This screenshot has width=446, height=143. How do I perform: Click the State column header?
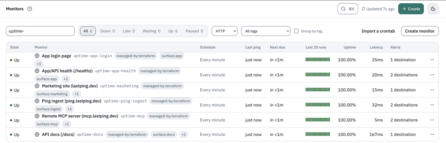[x=14, y=48]
